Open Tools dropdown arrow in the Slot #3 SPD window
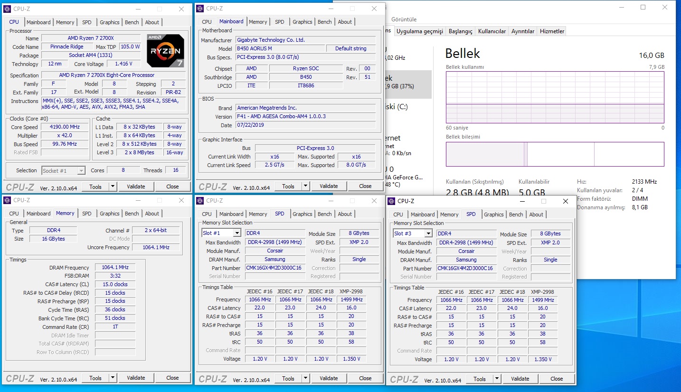The image size is (681, 392). pyautogui.click(x=497, y=379)
